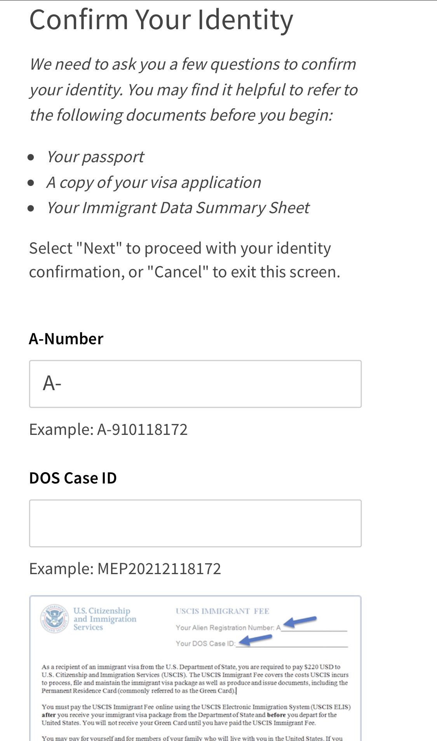Click the example text "A-910118172"
Viewport: 437px width, 741px height.
[x=142, y=429]
